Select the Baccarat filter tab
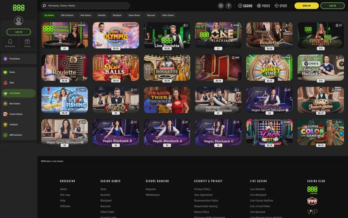 click(151, 15)
